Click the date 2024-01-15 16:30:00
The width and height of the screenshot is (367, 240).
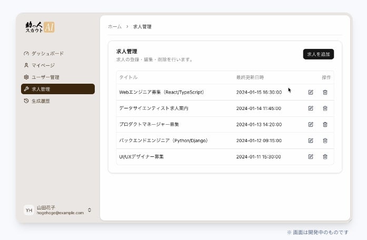259,92
